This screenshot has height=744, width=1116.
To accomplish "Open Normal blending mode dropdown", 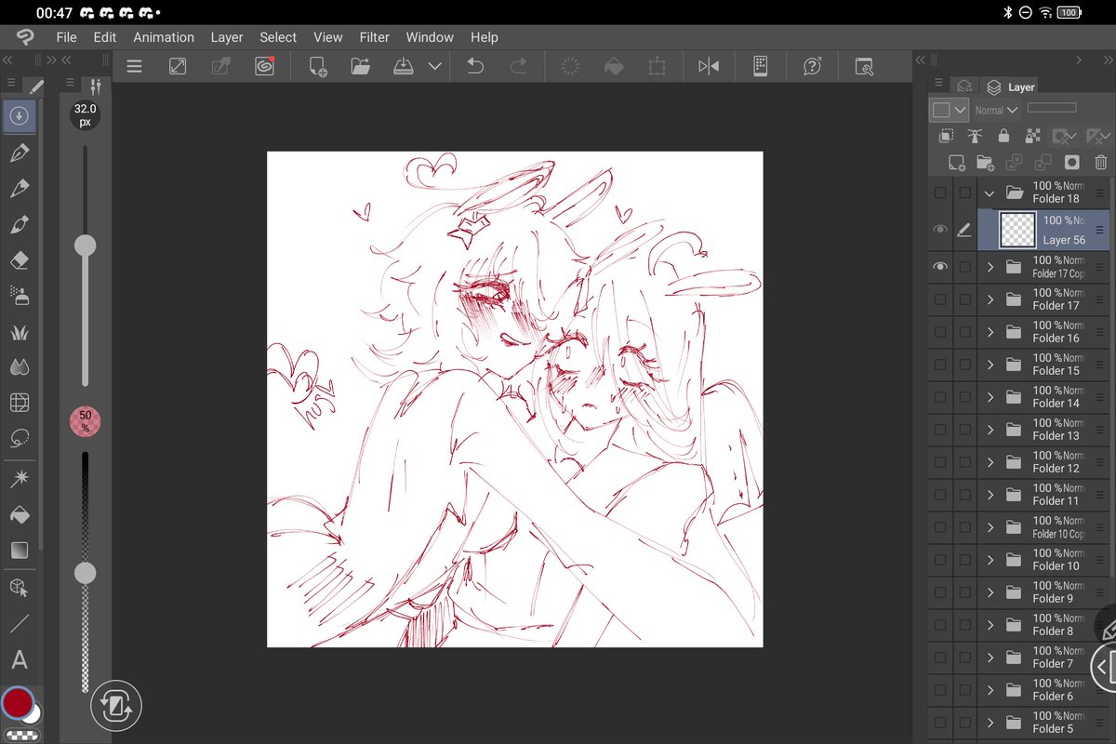I will coord(996,110).
